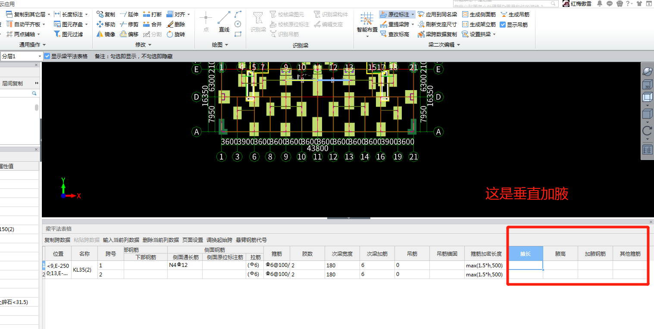
Task: Expand 复制到其它层 dropdown arrow
Action: point(48,14)
